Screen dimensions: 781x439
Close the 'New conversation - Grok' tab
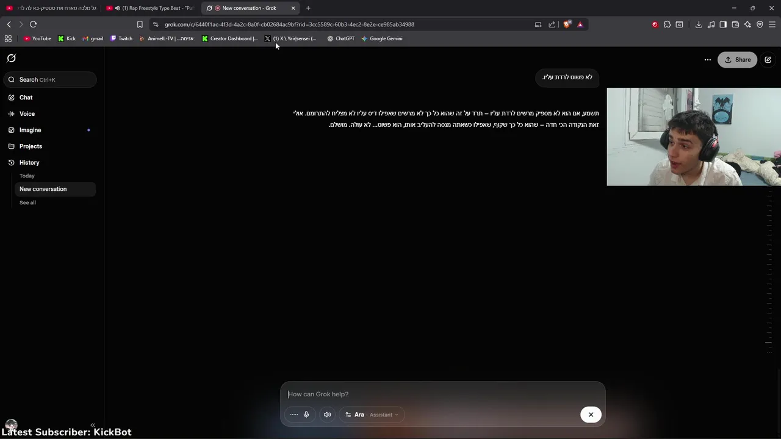click(293, 8)
